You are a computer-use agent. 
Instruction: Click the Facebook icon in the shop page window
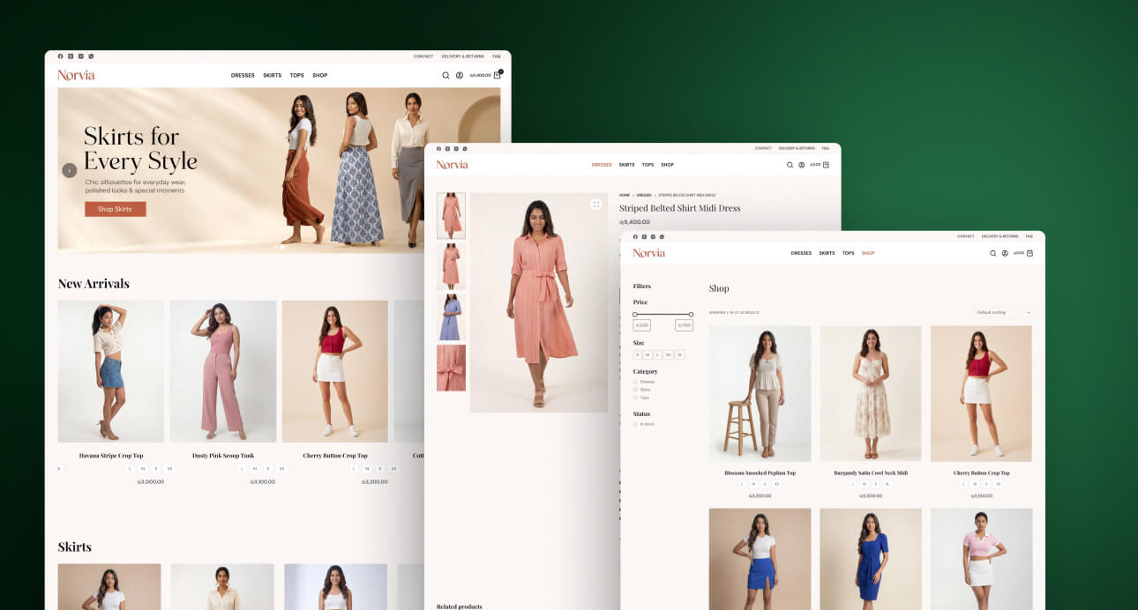click(x=635, y=236)
